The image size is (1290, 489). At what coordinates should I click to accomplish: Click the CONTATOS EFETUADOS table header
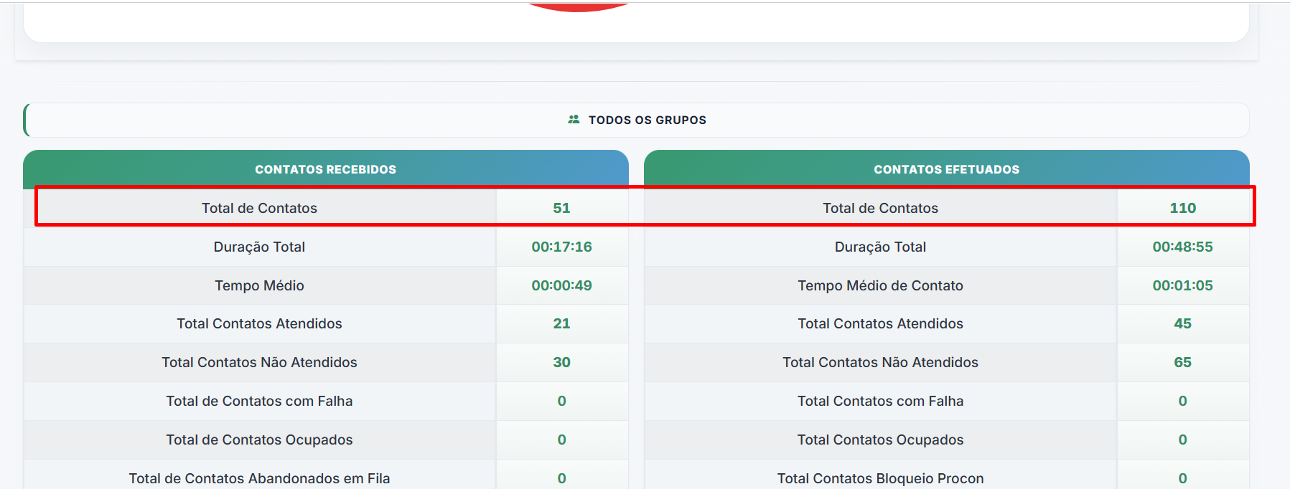pyautogui.click(x=947, y=169)
